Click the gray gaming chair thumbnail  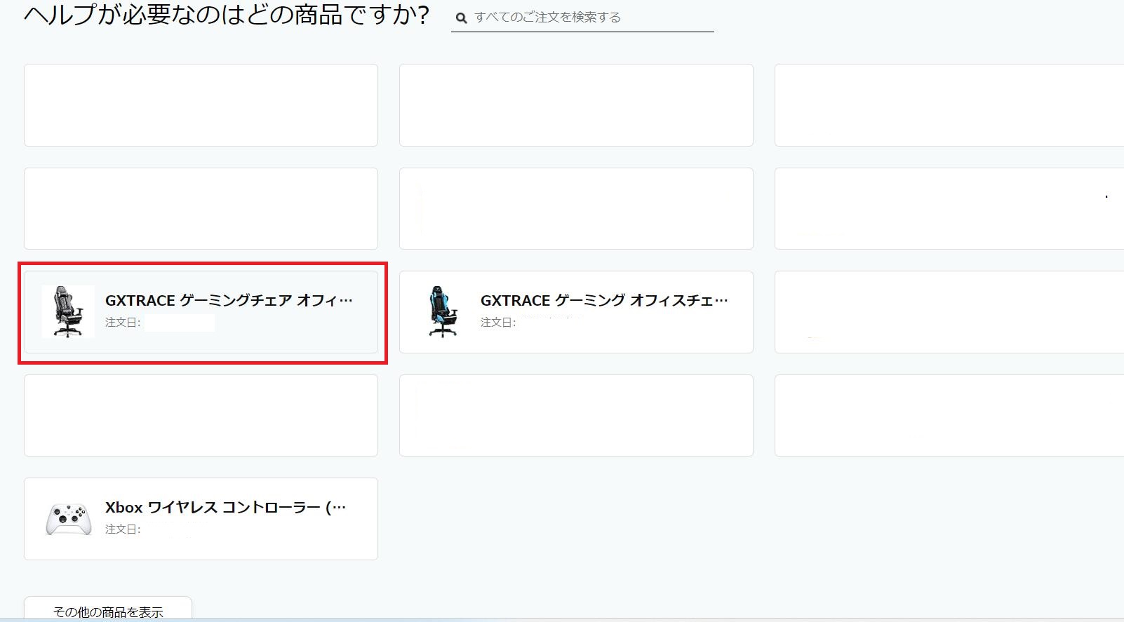coord(68,312)
